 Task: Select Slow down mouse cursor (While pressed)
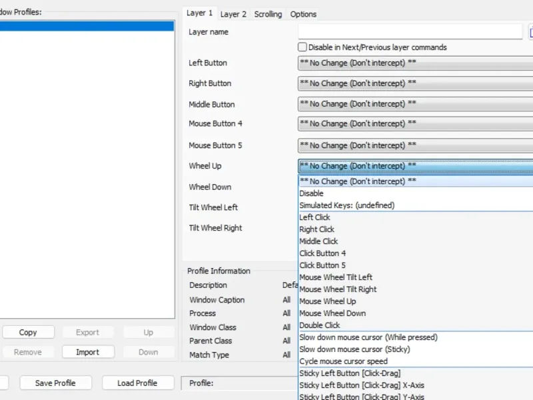click(x=415, y=337)
